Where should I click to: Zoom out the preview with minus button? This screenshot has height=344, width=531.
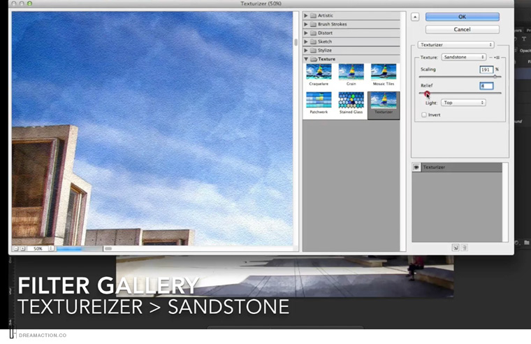point(15,248)
